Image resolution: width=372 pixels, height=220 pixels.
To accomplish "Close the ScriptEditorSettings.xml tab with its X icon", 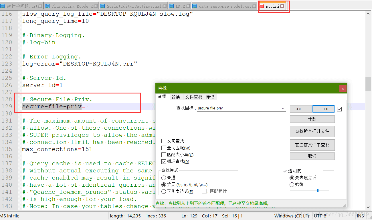I will 164,6.
